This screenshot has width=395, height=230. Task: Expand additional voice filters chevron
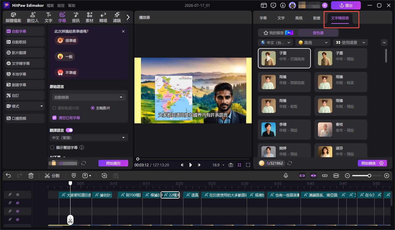coord(384,42)
